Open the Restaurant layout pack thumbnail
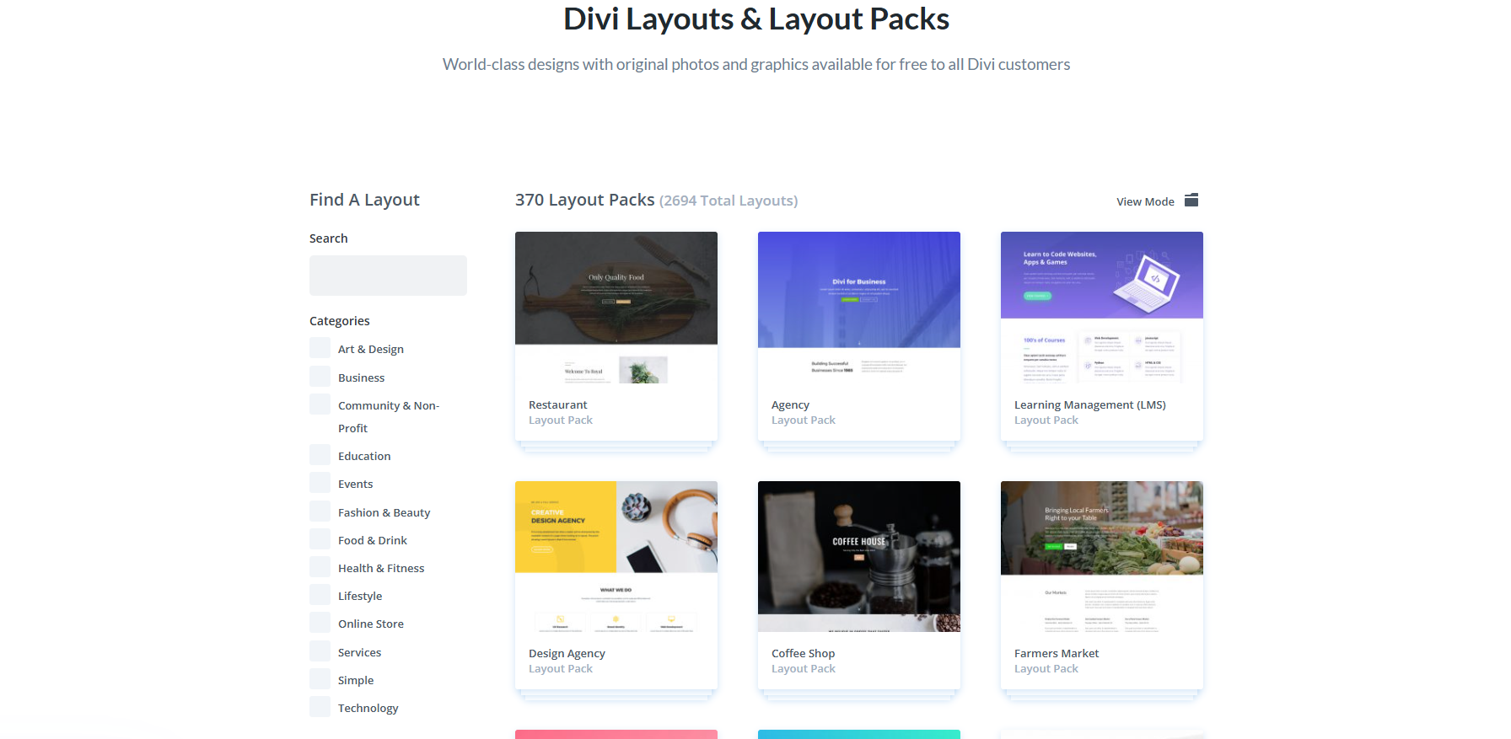Image resolution: width=1511 pixels, height=739 pixels. [616, 308]
